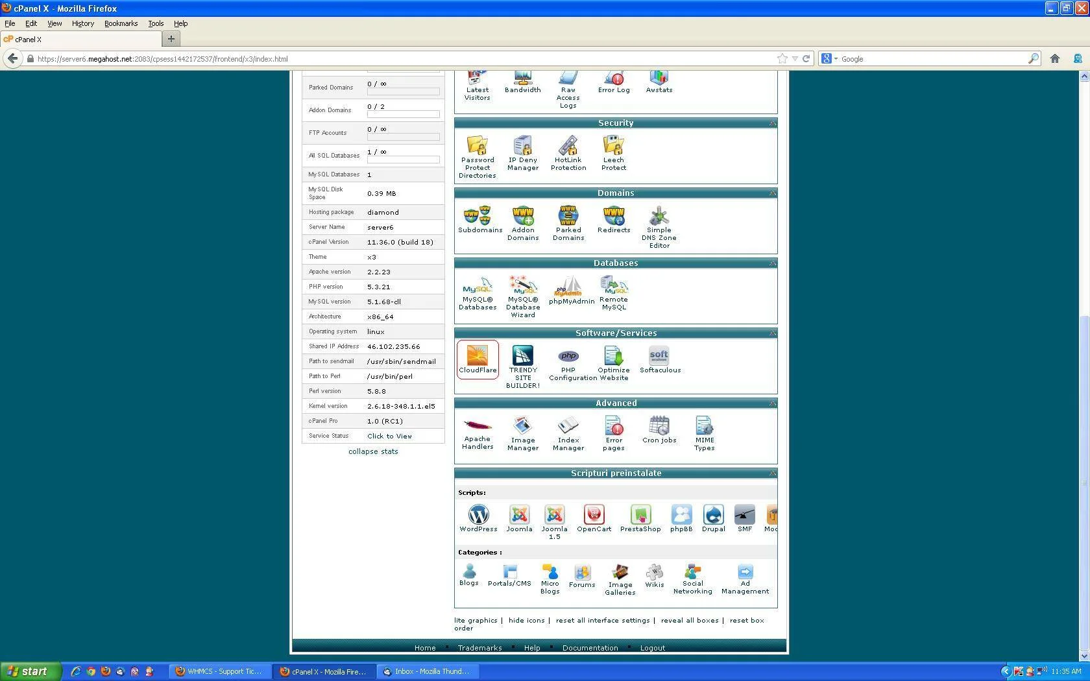
Task: Open Subdomains
Action: tap(479, 219)
